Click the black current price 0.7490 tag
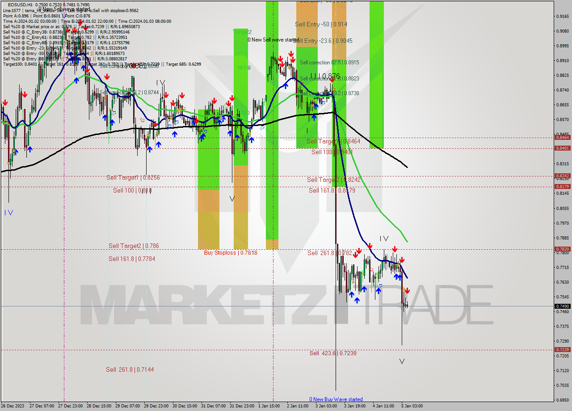 562,306
